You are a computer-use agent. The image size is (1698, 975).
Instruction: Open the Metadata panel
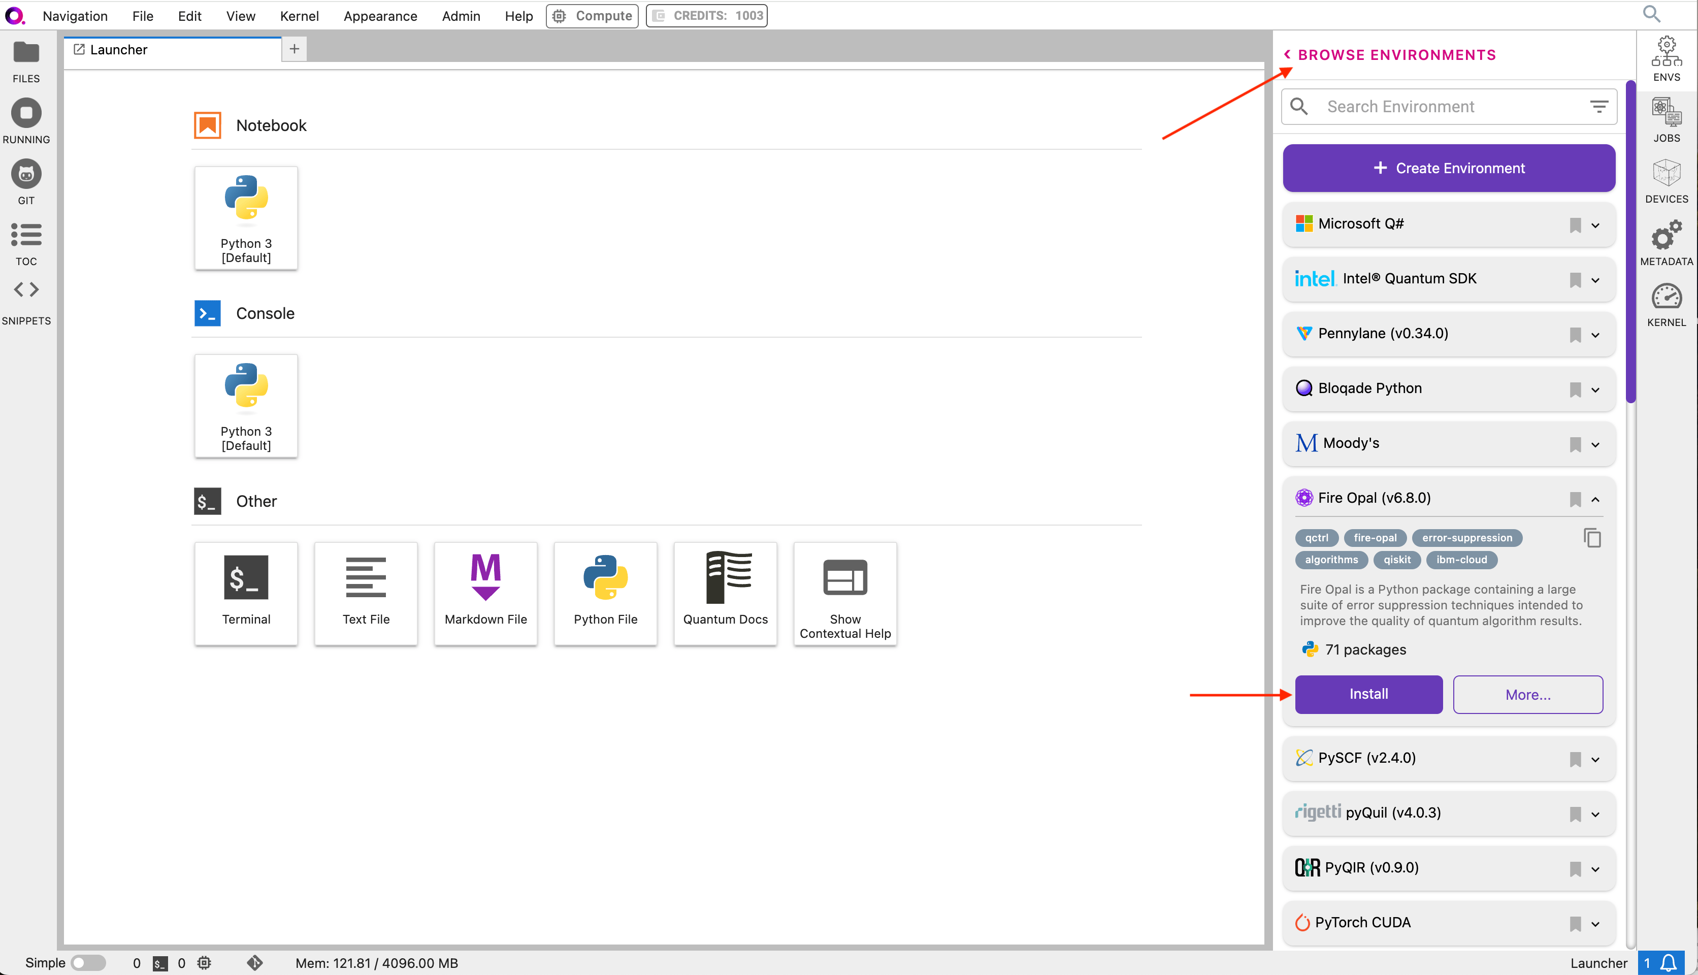click(x=1666, y=242)
